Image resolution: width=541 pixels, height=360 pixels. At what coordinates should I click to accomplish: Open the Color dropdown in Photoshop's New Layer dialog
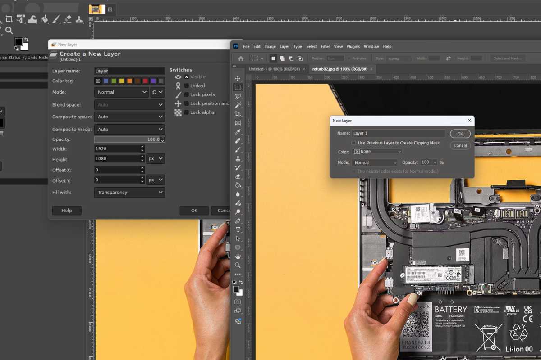coord(377,152)
